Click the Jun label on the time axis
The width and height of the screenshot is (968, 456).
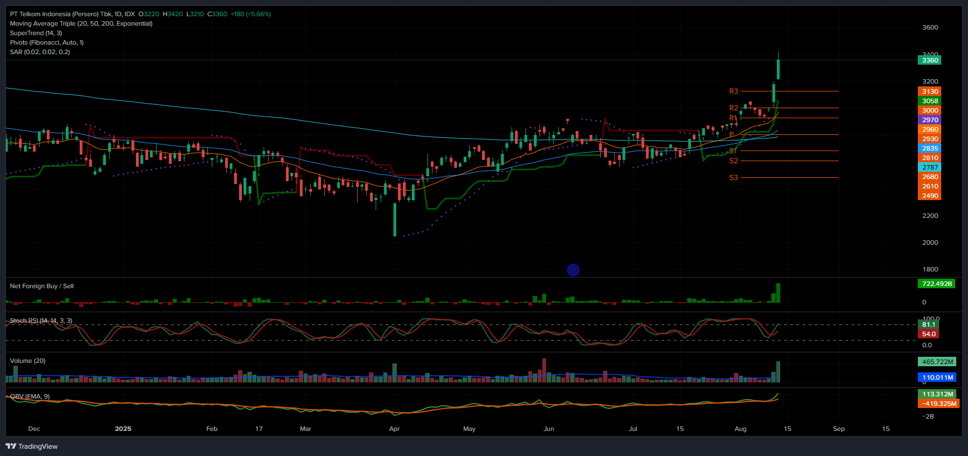coord(549,429)
